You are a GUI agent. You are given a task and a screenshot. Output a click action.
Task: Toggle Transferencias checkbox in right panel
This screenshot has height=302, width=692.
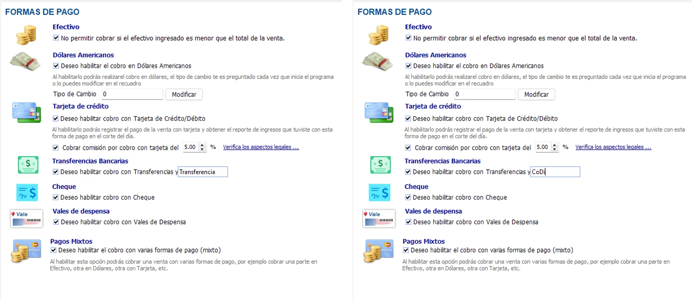click(x=408, y=172)
